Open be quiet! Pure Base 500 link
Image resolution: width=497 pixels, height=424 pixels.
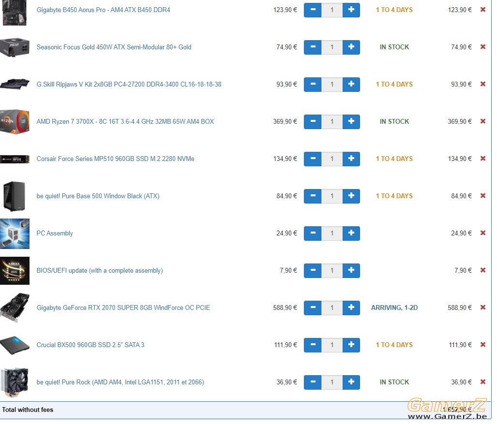point(98,196)
